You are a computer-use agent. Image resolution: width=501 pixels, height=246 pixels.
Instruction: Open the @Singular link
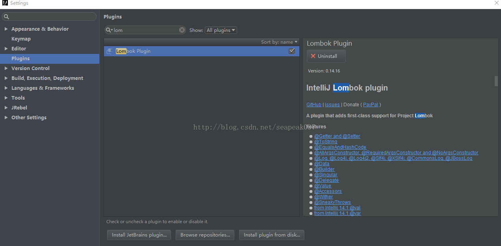point(326,175)
